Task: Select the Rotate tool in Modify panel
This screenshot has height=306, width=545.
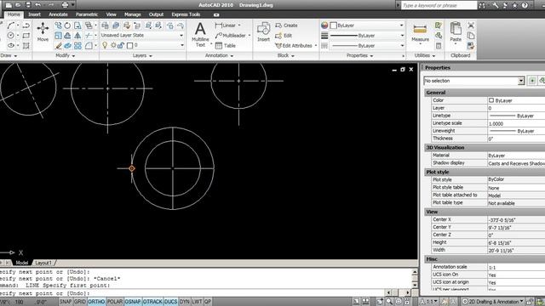Action: [67, 25]
